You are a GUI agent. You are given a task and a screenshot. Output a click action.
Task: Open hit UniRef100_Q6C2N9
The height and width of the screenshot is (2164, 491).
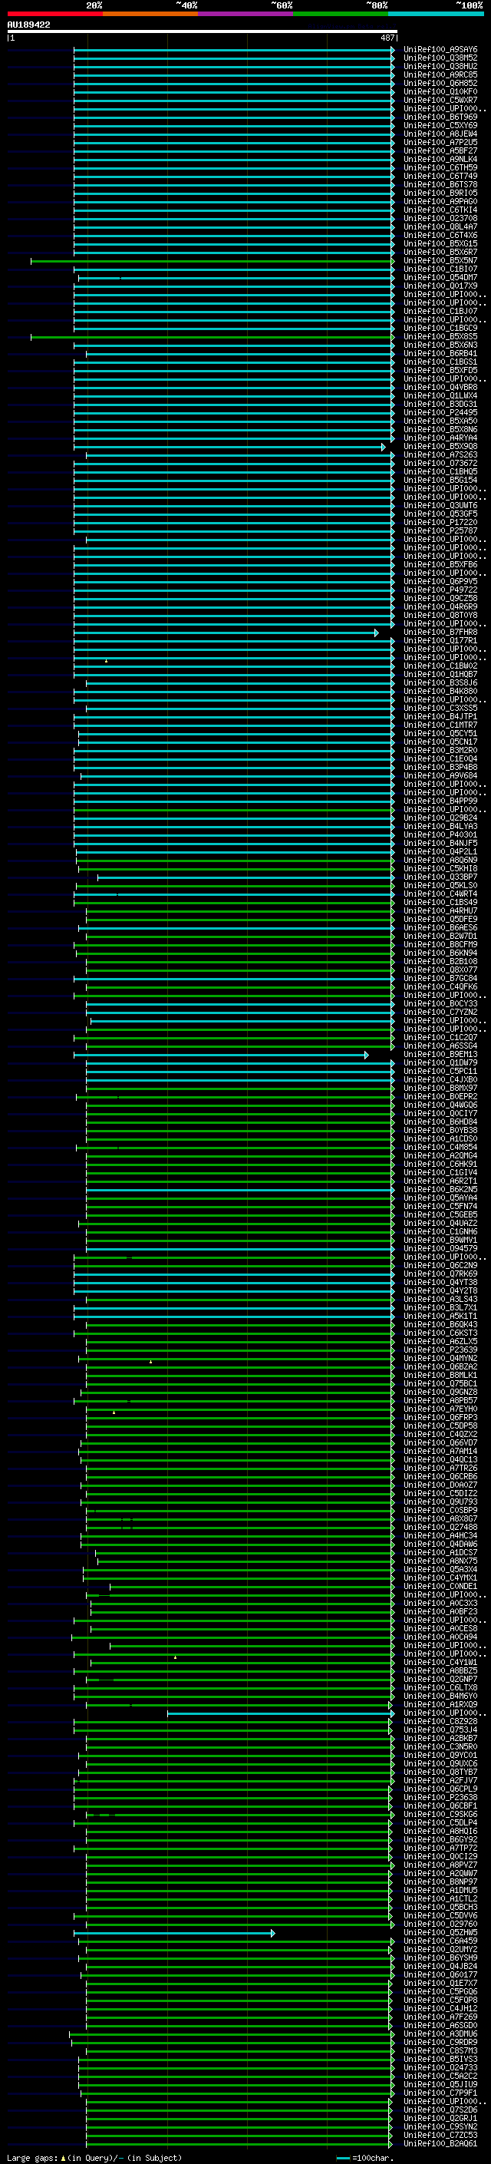[x=440, y=1265]
